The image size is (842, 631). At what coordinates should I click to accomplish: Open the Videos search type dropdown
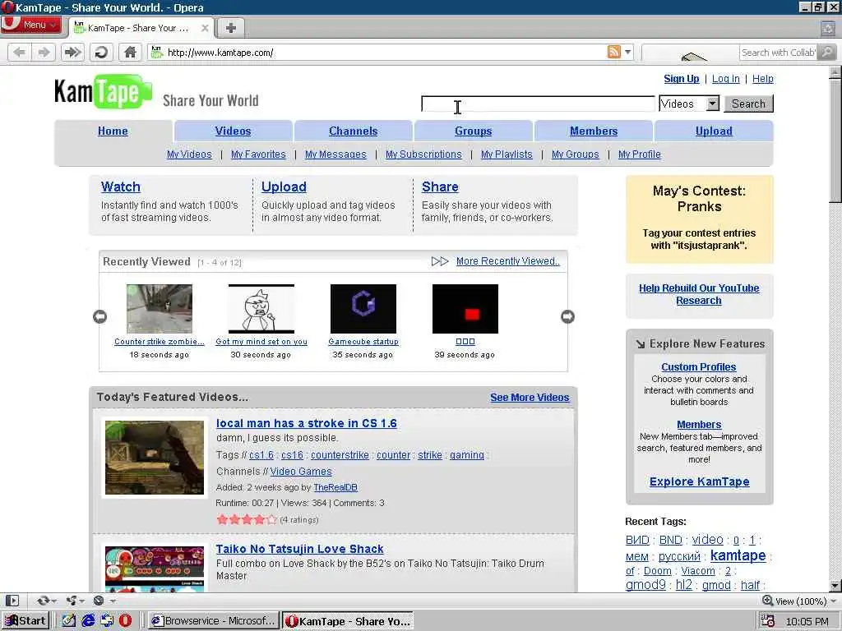click(x=689, y=104)
